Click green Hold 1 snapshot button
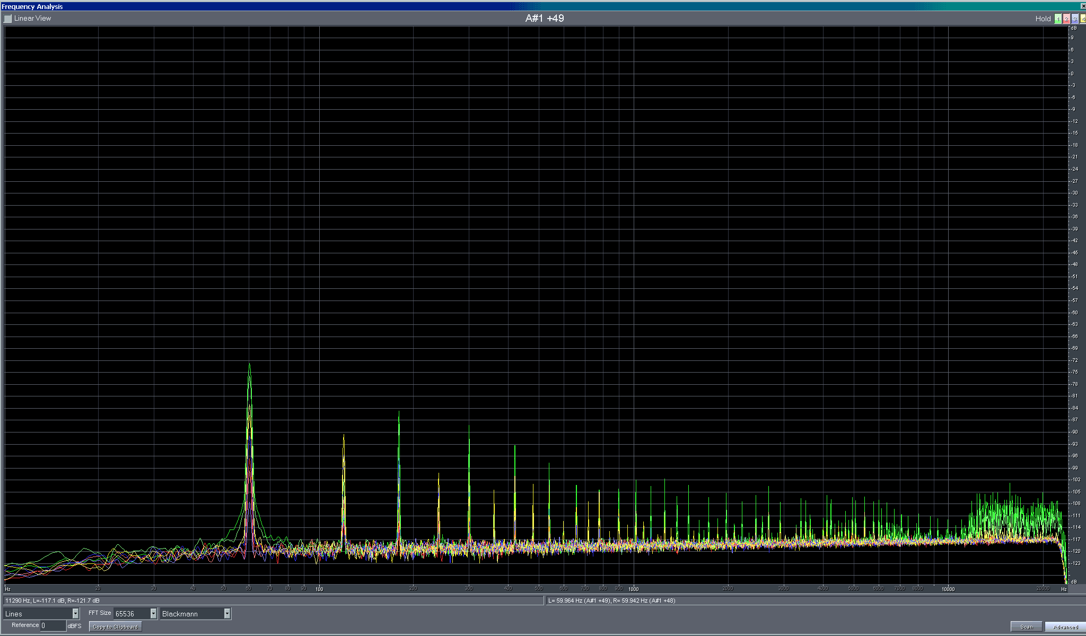 (1058, 19)
